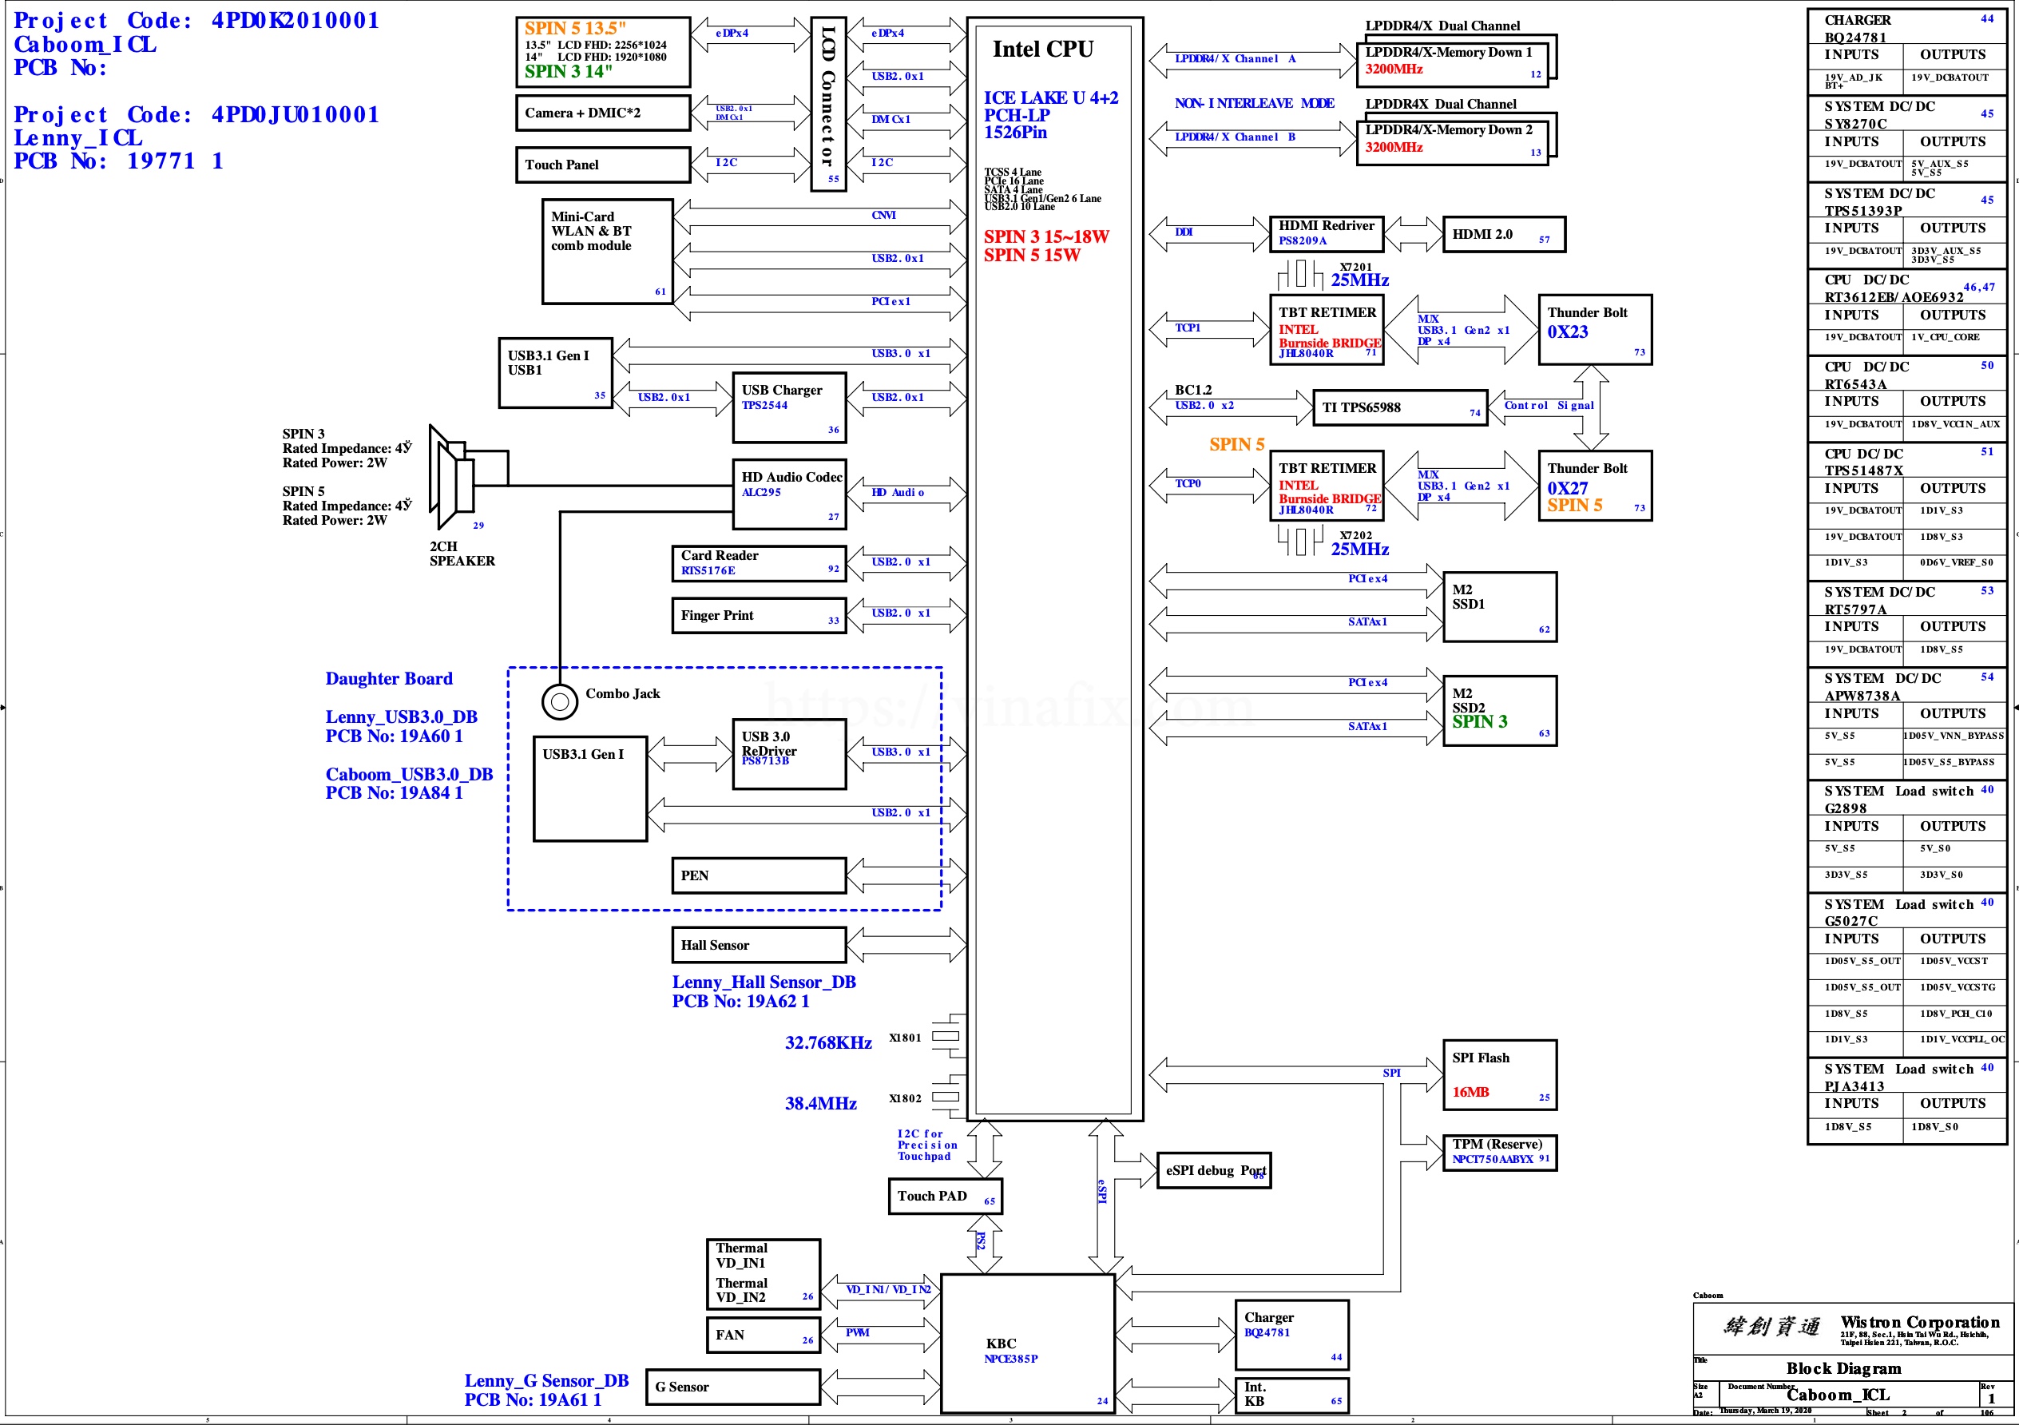Image resolution: width=2019 pixels, height=1425 pixels.
Task: Click the Thunder Bolt 0X23 block
Action: click(x=1594, y=329)
